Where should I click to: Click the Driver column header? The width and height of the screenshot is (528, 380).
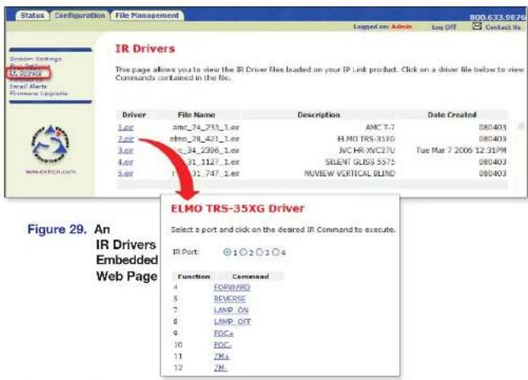[134, 115]
